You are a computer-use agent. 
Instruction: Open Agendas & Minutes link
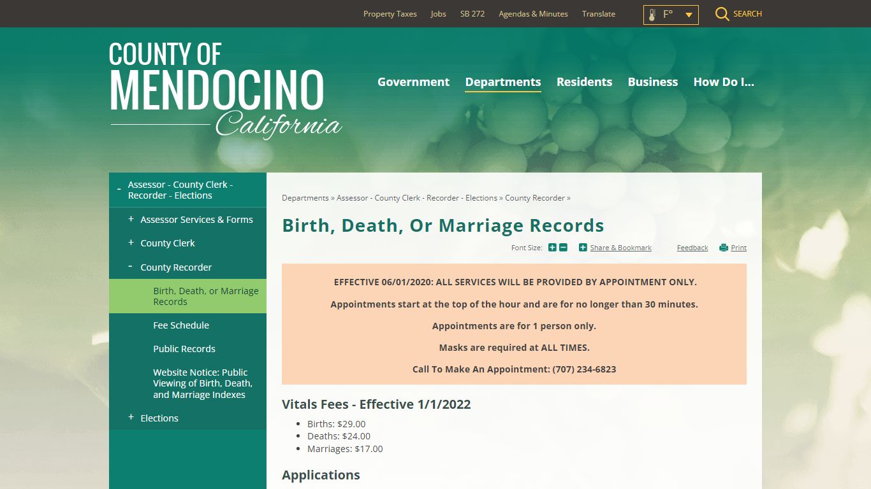533,14
